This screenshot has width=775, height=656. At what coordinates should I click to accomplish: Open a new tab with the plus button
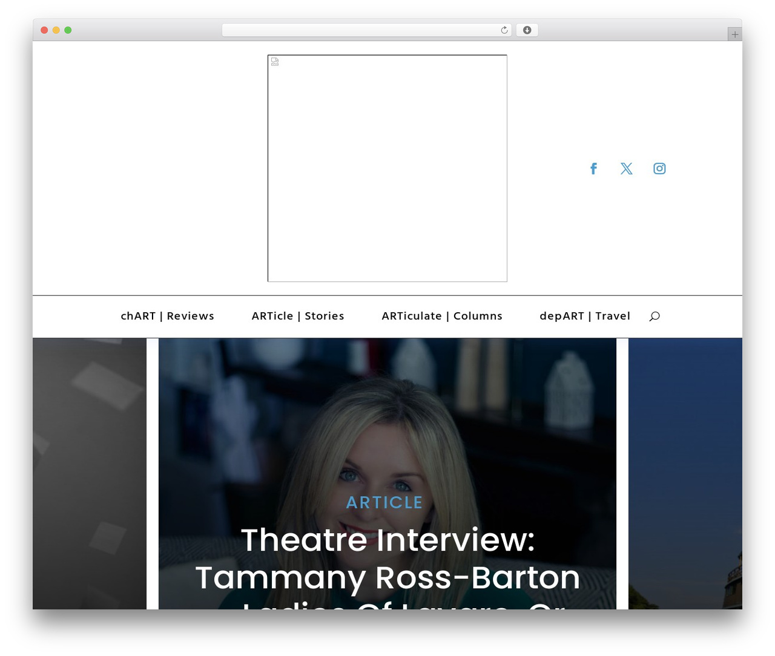pyautogui.click(x=734, y=34)
